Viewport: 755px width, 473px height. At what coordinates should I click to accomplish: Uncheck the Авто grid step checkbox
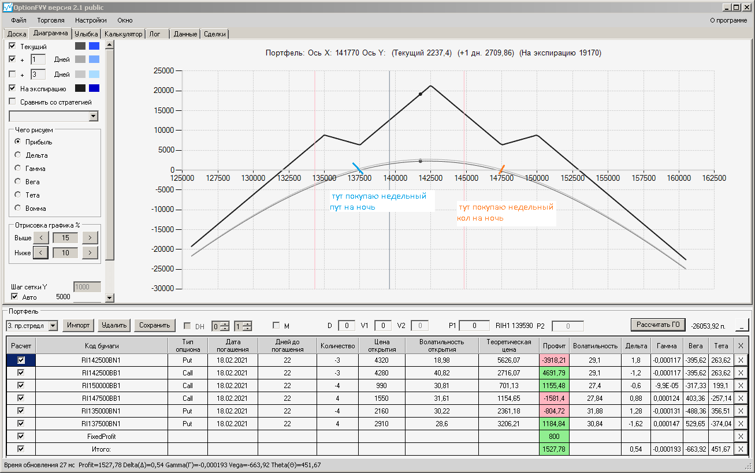15,297
